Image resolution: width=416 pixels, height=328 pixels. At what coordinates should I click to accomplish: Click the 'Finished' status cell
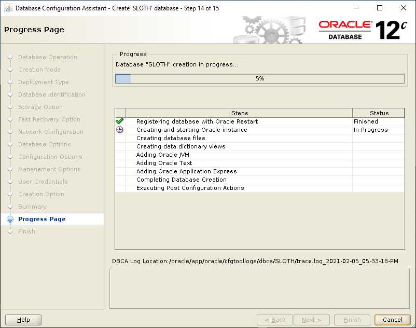[379, 121]
